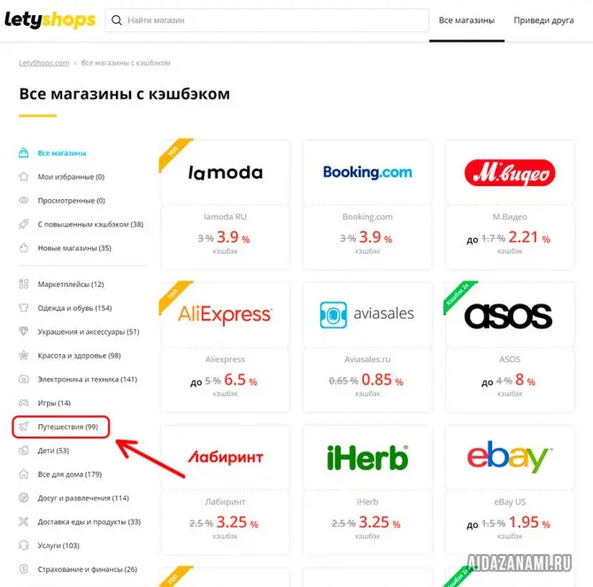The image size is (593, 587).
Task: Click the letyshops logo
Action: click(x=50, y=19)
